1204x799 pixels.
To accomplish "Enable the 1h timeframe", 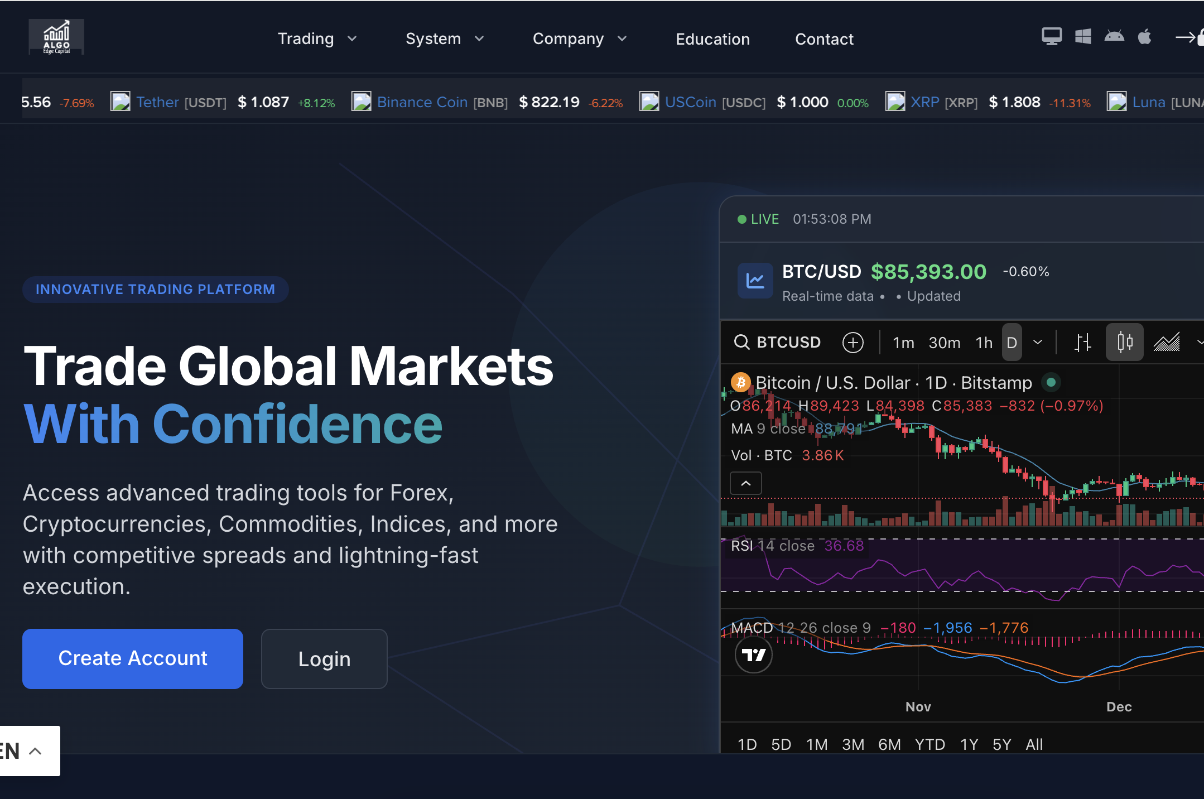I will click(984, 342).
